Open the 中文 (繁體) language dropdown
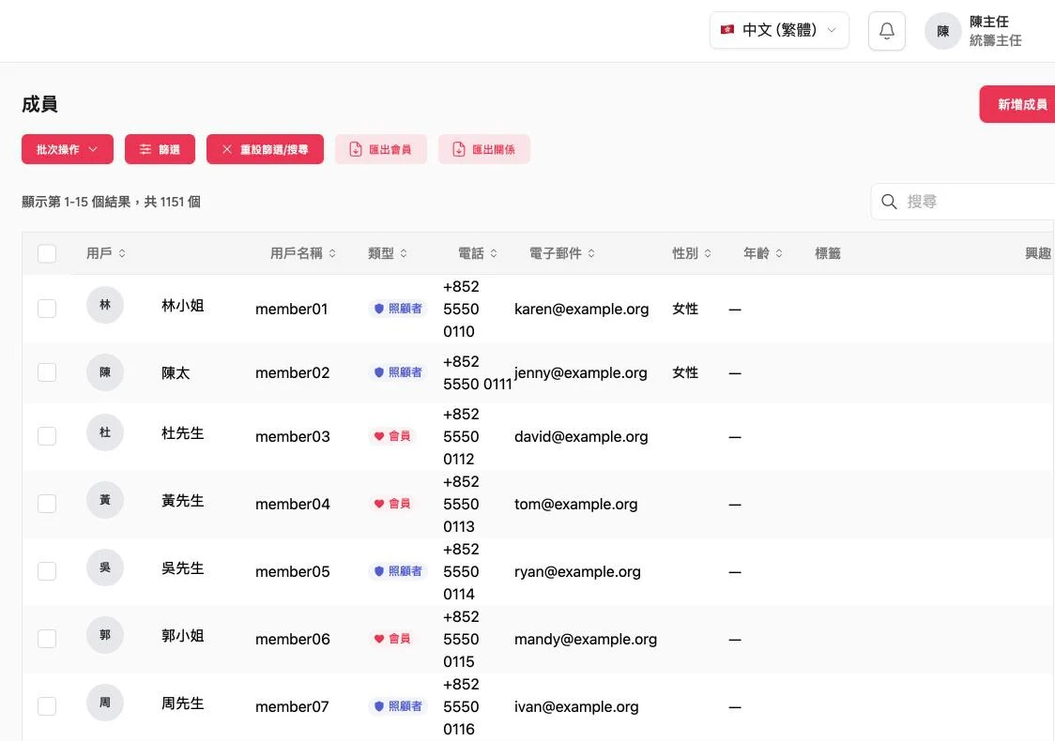 [779, 30]
